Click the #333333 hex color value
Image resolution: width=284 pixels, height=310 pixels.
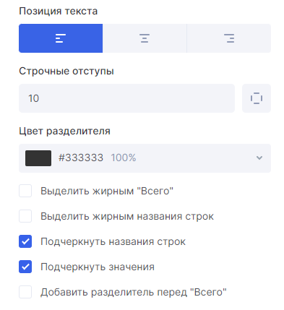click(81, 158)
